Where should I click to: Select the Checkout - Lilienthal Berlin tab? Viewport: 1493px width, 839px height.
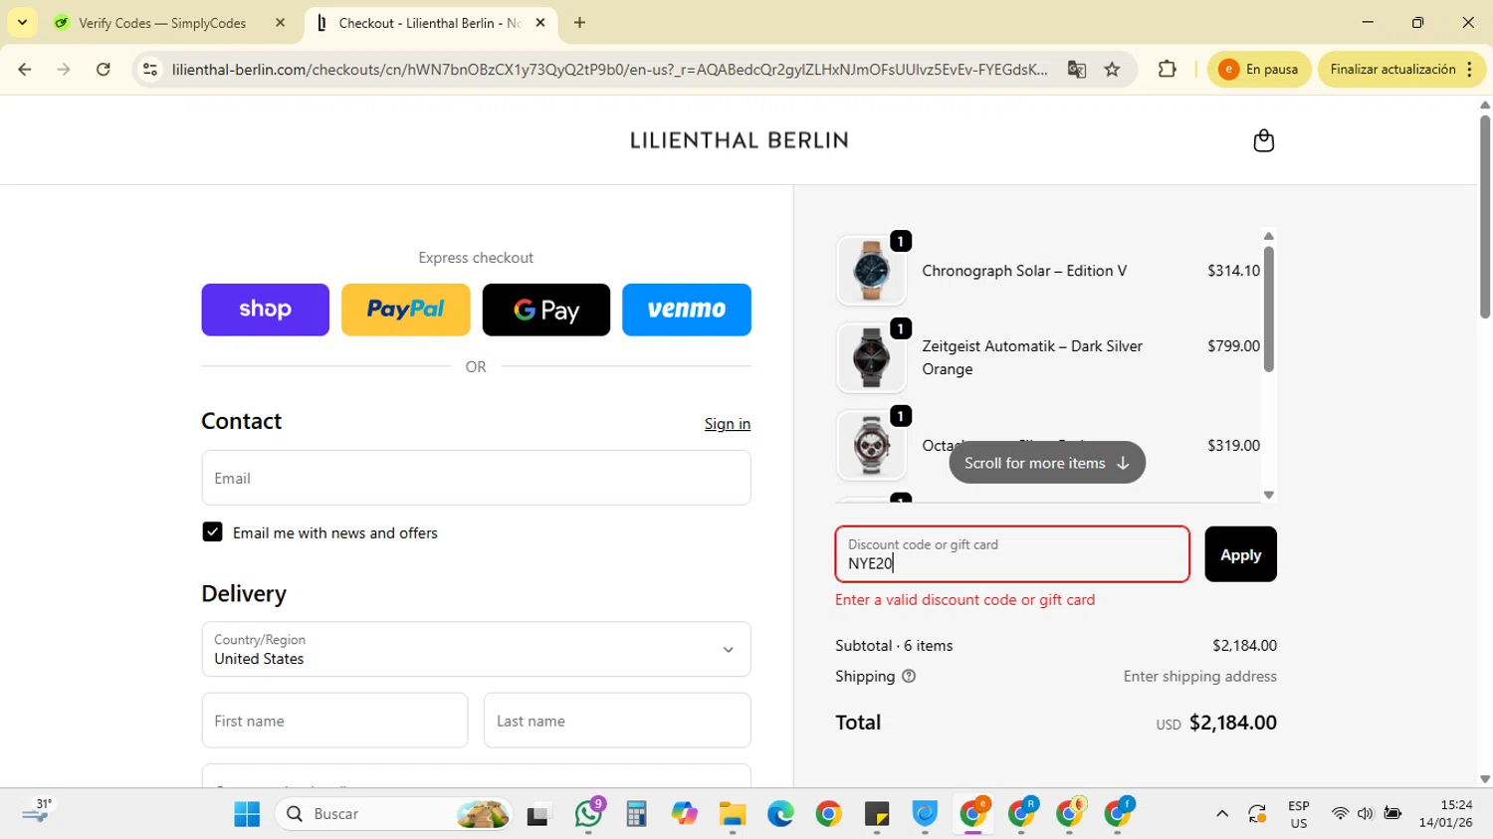tap(430, 22)
